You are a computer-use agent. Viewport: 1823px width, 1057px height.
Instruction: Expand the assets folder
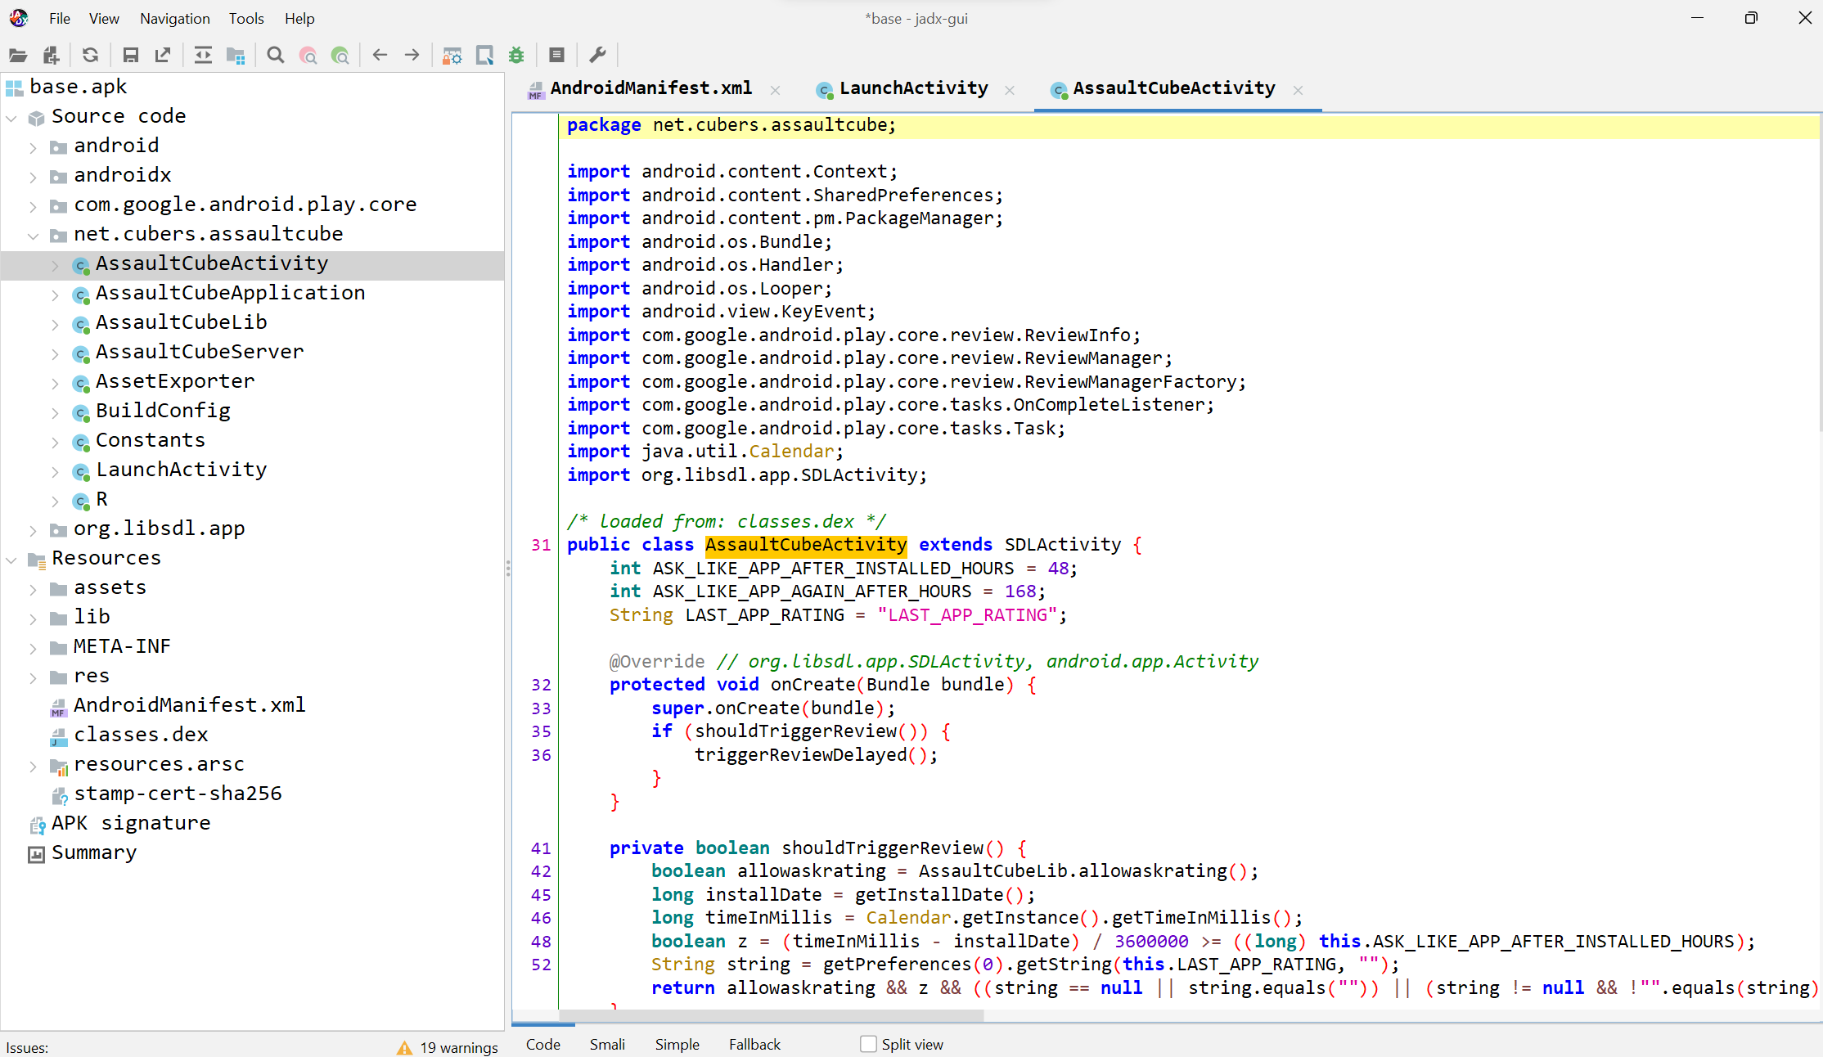click(x=33, y=589)
